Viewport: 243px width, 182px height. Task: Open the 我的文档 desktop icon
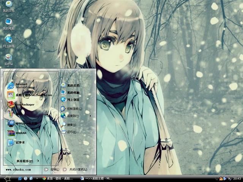[9, 6]
